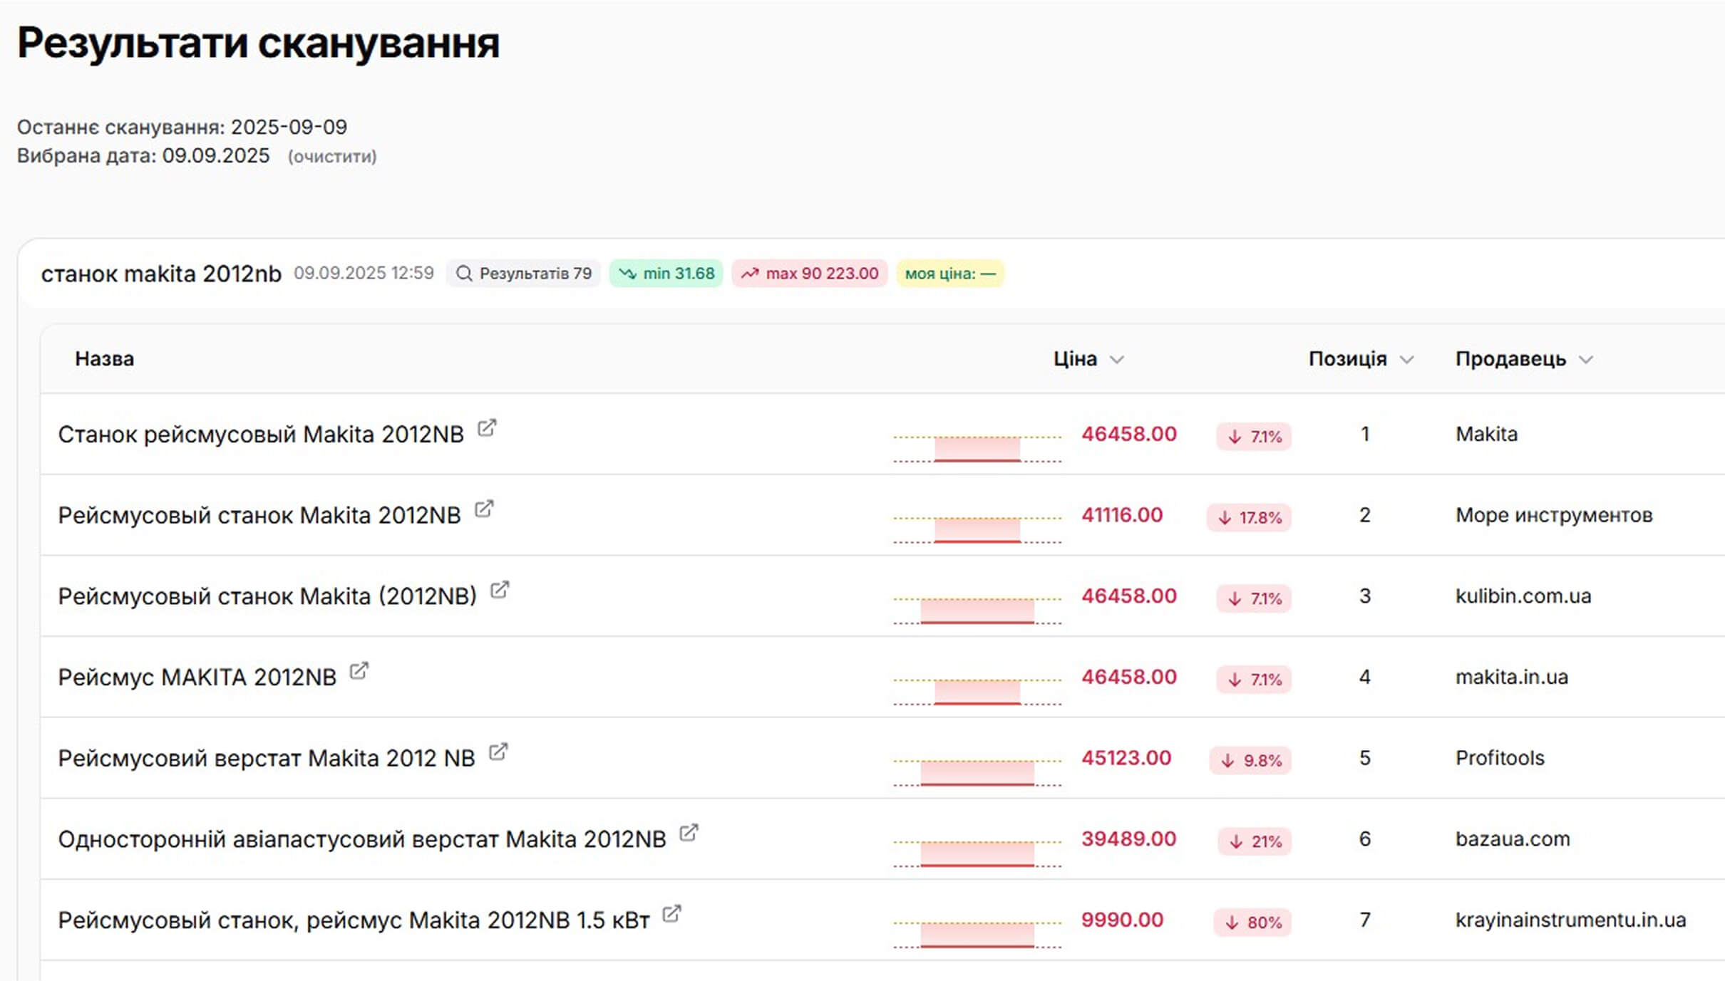Open the Продавець column dropdown chevron
This screenshot has width=1725, height=981.
[x=1585, y=360]
